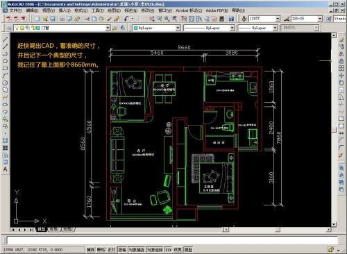Select the Polygon draw tool
The width and height of the screenshot is (347, 254).
click(x=6, y=61)
